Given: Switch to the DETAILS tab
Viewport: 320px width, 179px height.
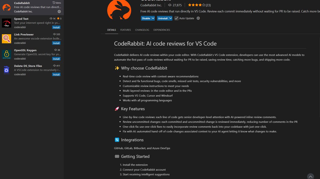Looking at the screenshot, I should 111,30.
